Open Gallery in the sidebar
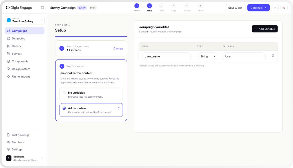The image size is (293, 168). click(25, 46)
